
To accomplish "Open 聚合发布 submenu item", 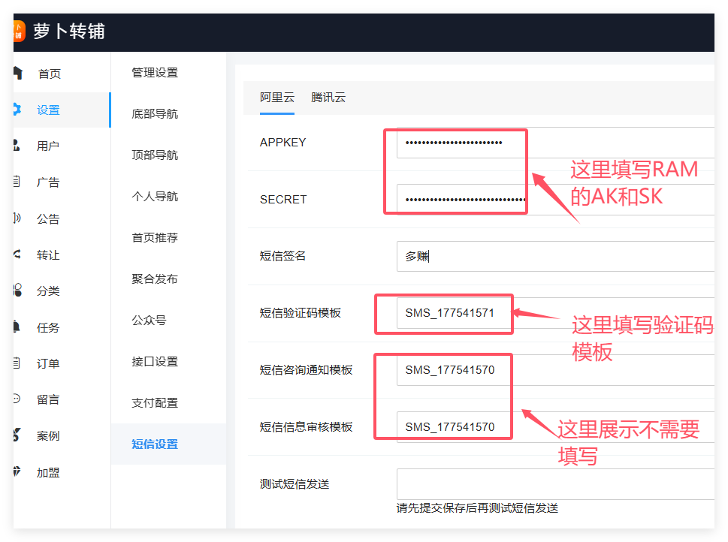I will click(155, 279).
